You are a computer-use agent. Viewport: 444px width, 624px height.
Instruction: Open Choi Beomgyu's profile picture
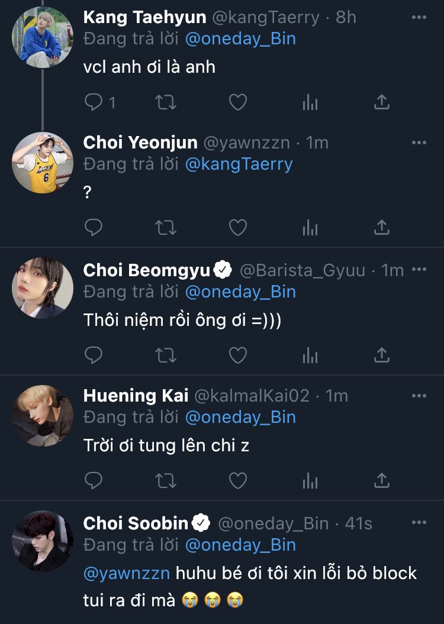[43, 288]
